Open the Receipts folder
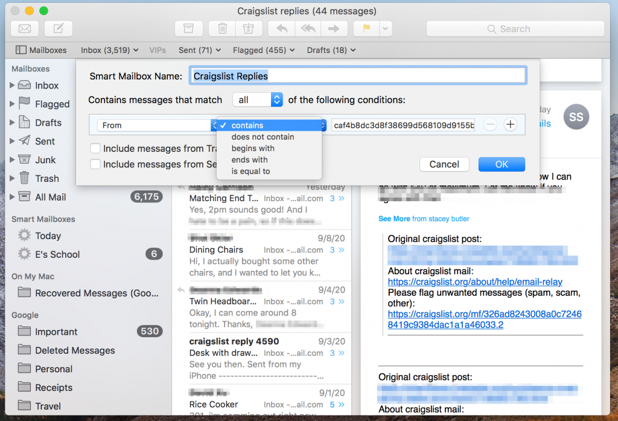 (54, 387)
